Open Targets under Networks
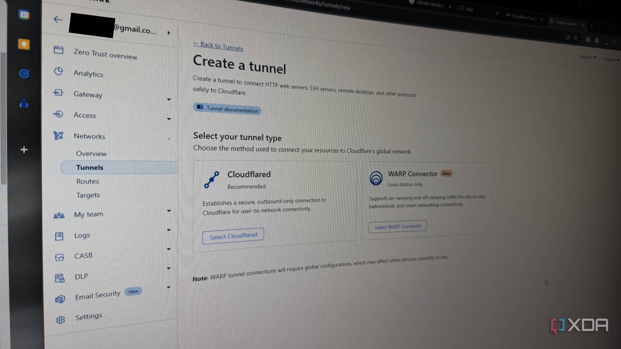The height and width of the screenshot is (349, 621). tap(88, 195)
